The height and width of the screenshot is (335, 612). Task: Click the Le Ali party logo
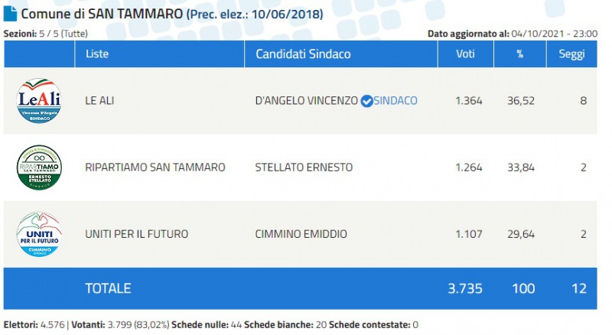coord(39,101)
